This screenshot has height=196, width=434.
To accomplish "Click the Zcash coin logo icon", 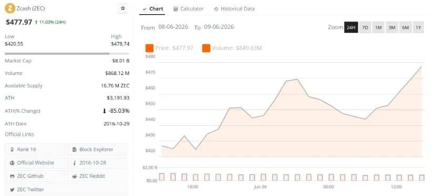I will (x=10, y=8).
